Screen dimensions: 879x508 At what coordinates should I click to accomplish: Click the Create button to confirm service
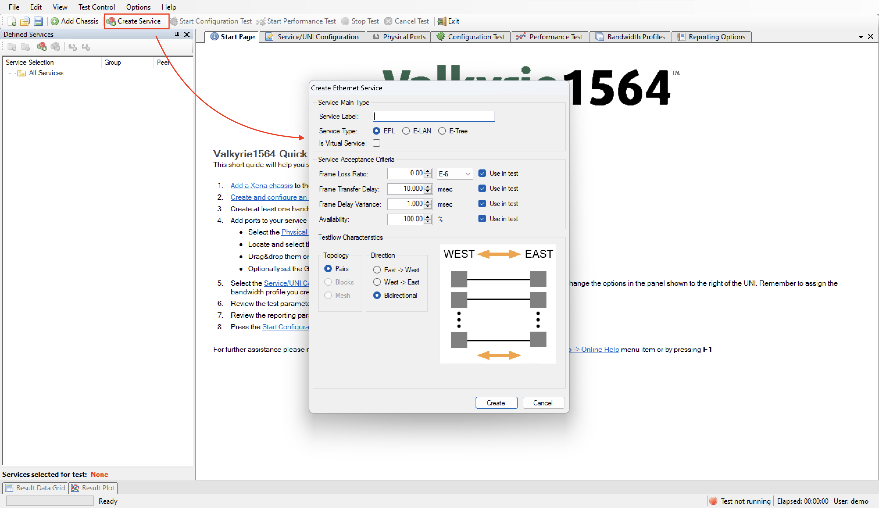coord(495,403)
